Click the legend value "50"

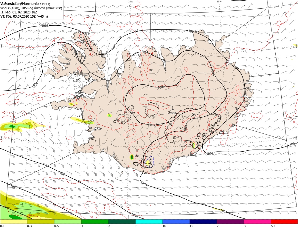point(273,226)
